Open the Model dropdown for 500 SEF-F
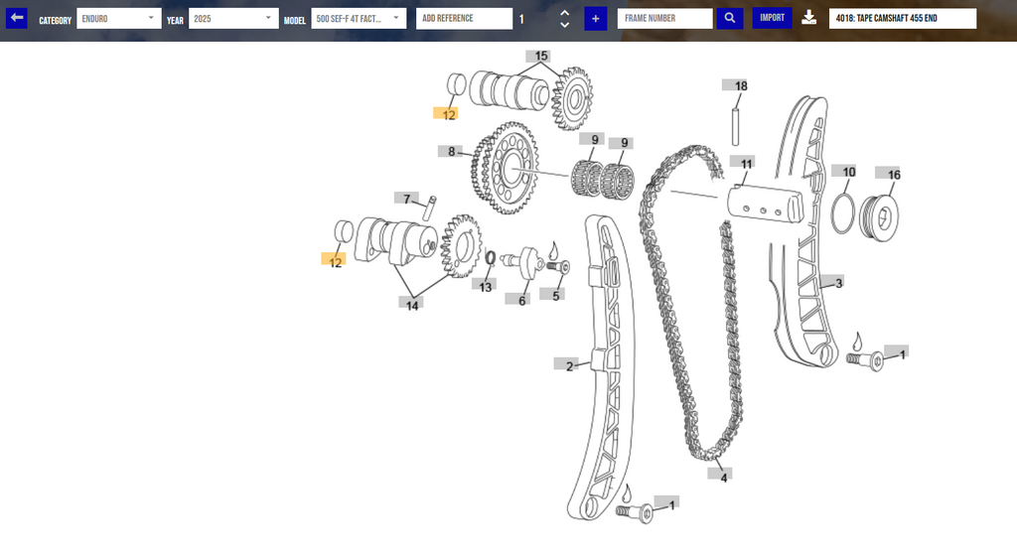This screenshot has height=556, width=1017. coord(359,19)
